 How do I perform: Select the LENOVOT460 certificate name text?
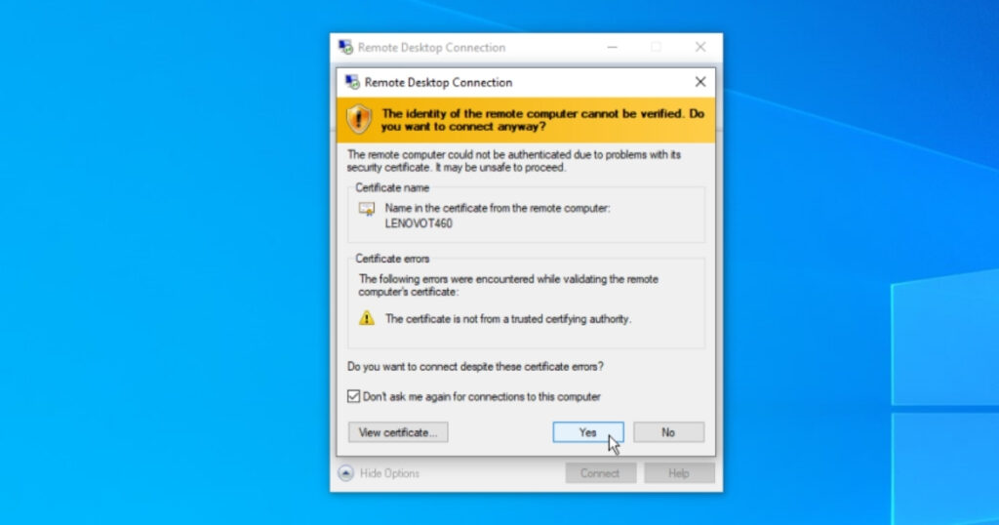coord(419,223)
